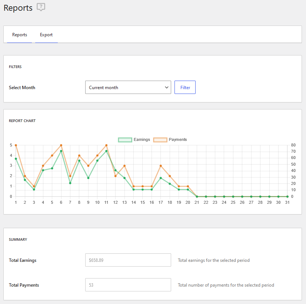Select the green Earnings point on day 1

16,159
